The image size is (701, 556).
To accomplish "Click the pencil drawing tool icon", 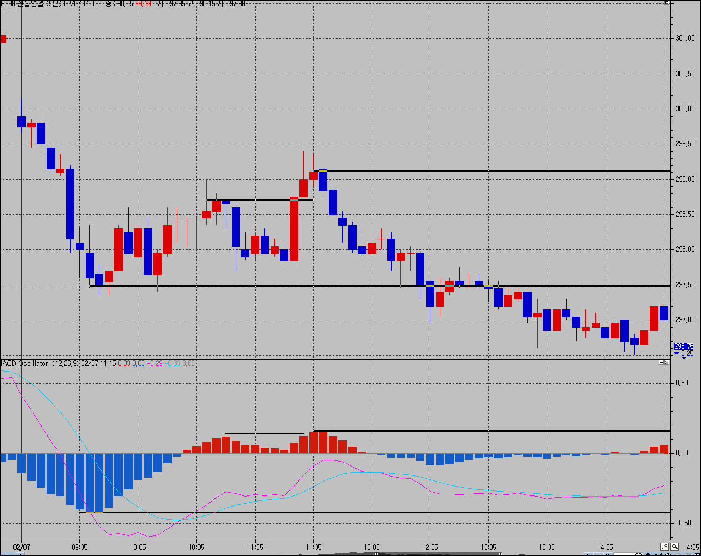I will [665, 547].
